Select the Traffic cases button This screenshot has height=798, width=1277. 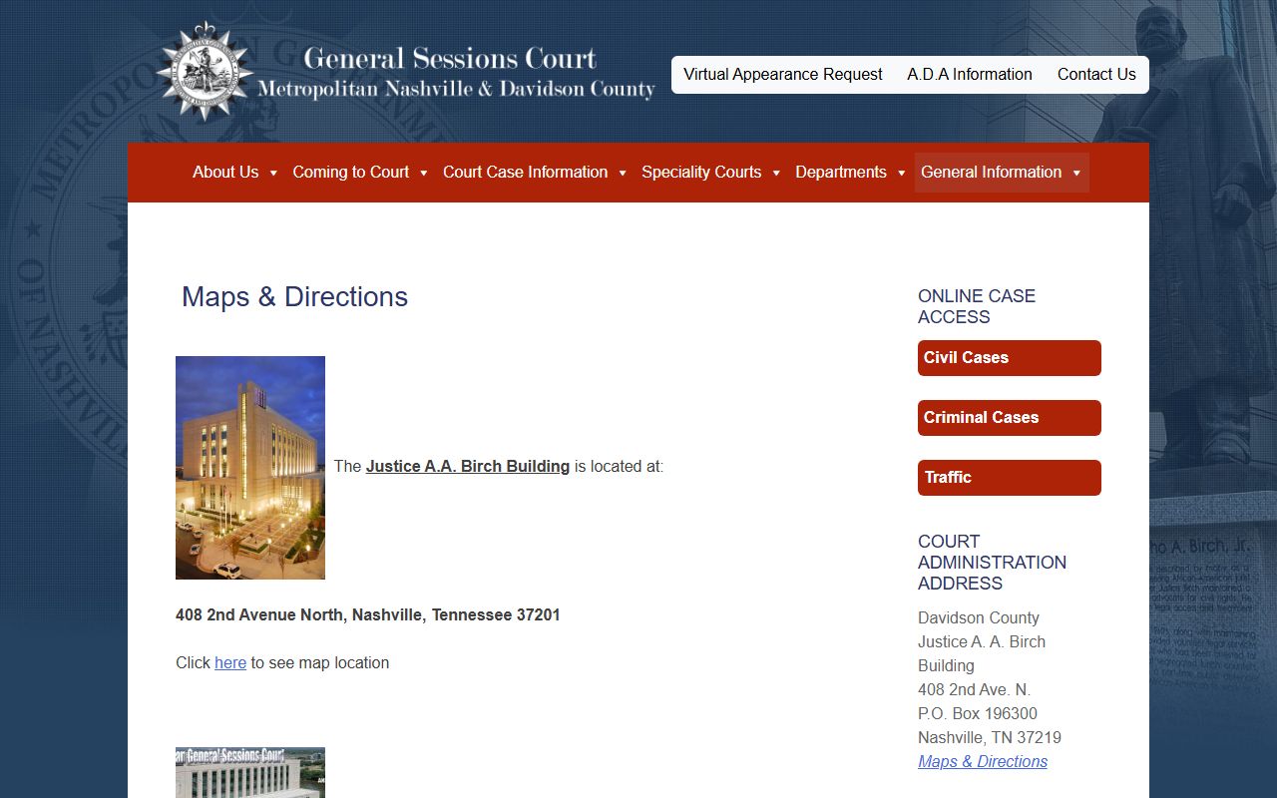tap(1010, 478)
